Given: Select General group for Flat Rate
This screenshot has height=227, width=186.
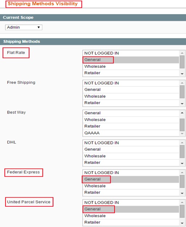Looking at the screenshot, I should (131, 60).
